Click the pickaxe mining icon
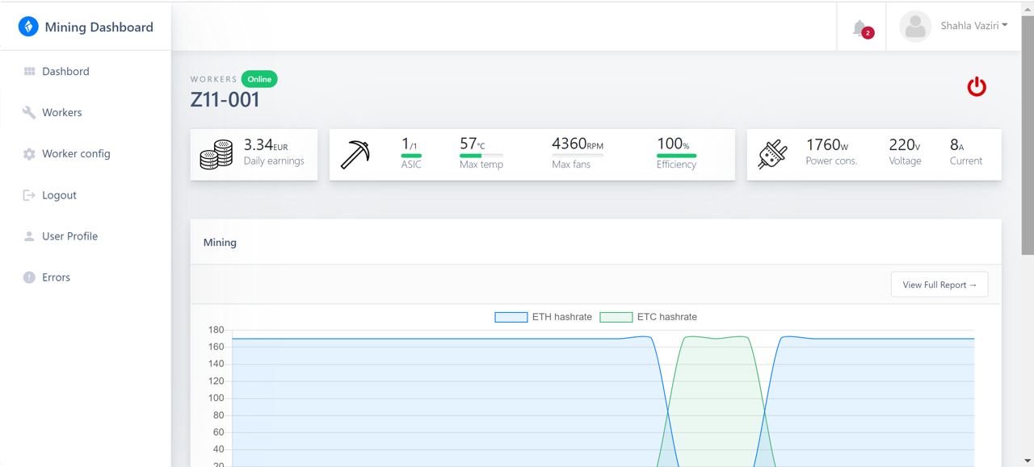Image resolution: width=1034 pixels, height=467 pixels. coord(355,155)
